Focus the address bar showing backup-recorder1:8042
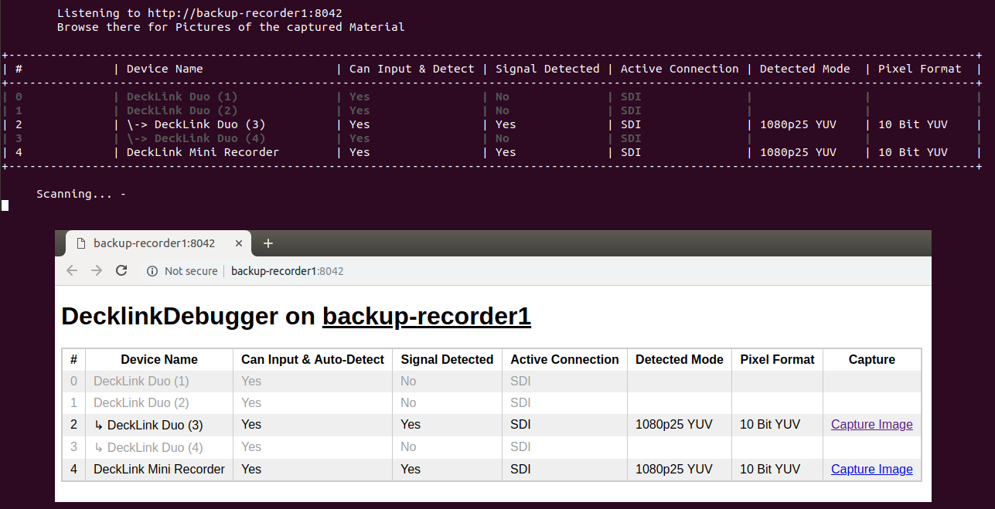The height and width of the screenshot is (509, 995). click(x=287, y=271)
